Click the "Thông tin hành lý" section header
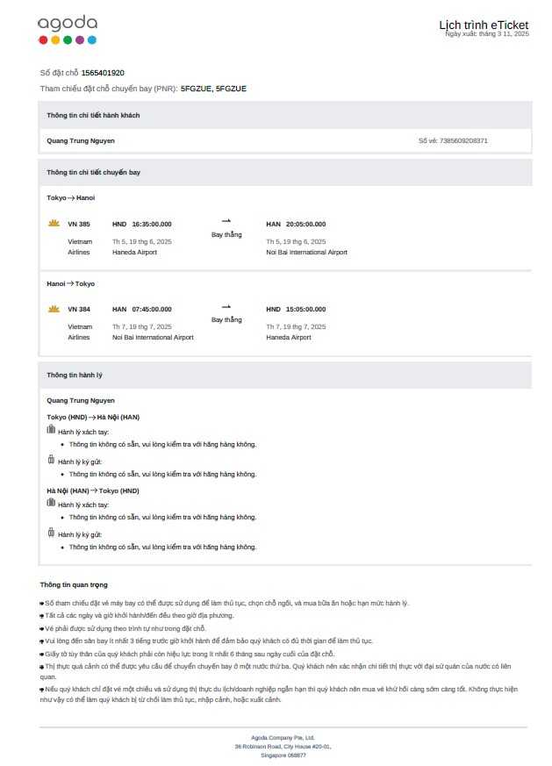This screenshot has height=766, width=552. coord(75,375)
